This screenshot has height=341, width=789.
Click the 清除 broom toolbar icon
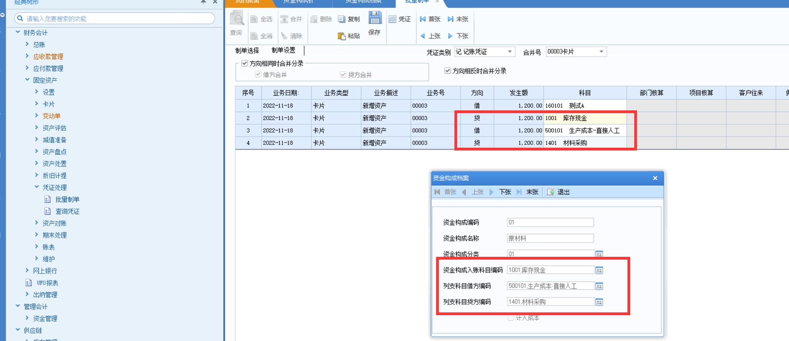284,36
